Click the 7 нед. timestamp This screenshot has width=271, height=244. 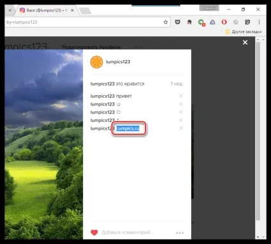(x=176, y=84)
